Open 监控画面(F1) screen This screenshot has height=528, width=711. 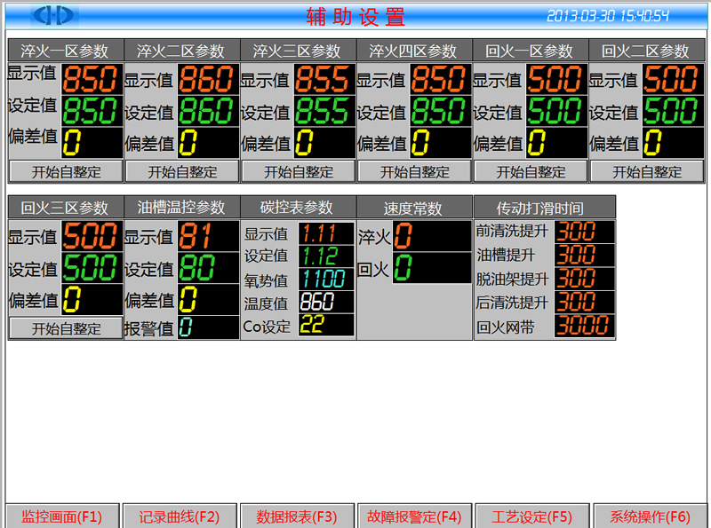pyautogui.click(x=62, y=516)
